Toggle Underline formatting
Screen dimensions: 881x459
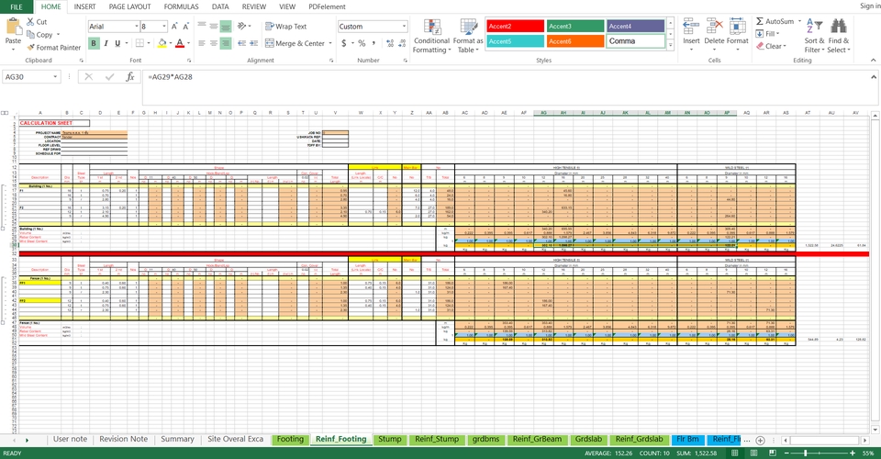(117, 43)
